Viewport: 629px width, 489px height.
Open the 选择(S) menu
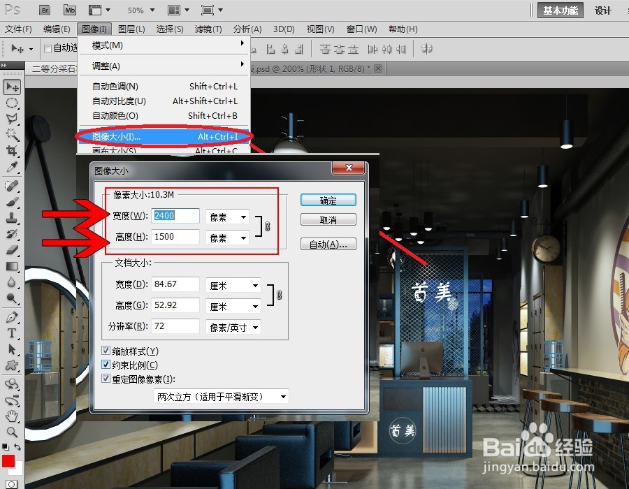click(170, 29)
